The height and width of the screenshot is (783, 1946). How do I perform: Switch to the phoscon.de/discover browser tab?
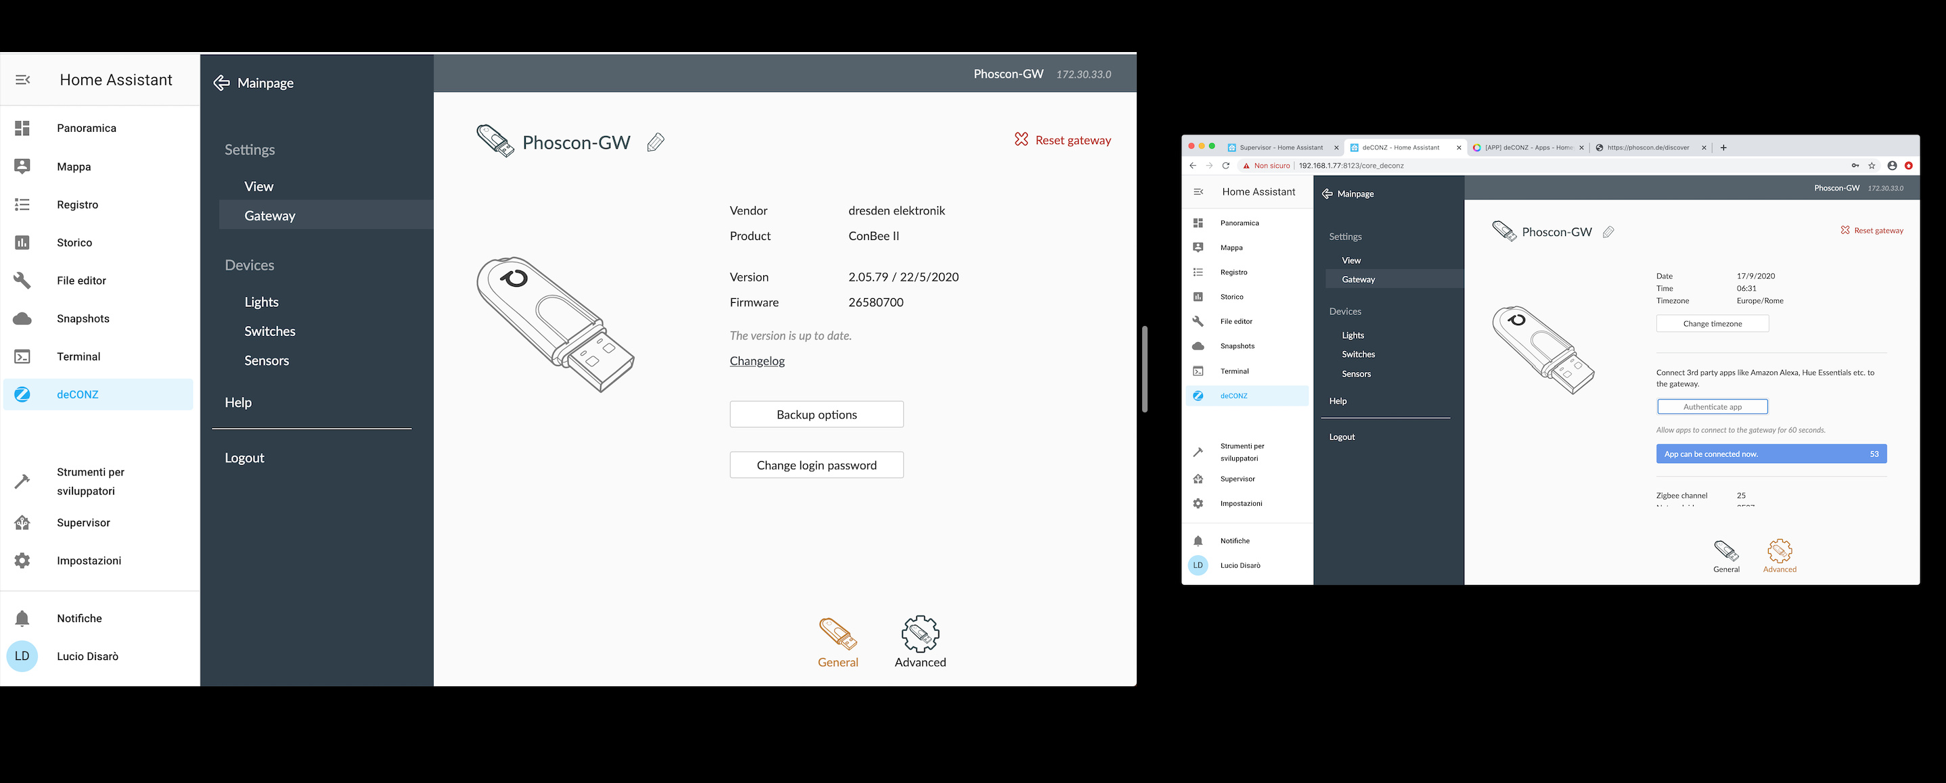click(x=1648, y=148)
